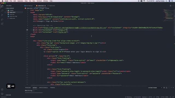The height and width of the screenshot is (98, 175).
Task: Open the Run menu
Action: click(x=34, y=1)
